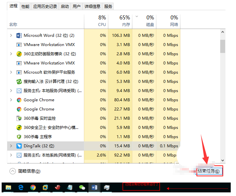The height and width of the screenshot is (196, 236).
Task: Click the 0.1 Mbps network cell
Action: click(169, 146)
